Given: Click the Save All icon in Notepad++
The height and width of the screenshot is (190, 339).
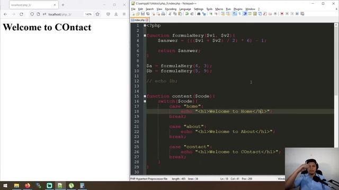Looking at the screenshot, I should (148, 14).
